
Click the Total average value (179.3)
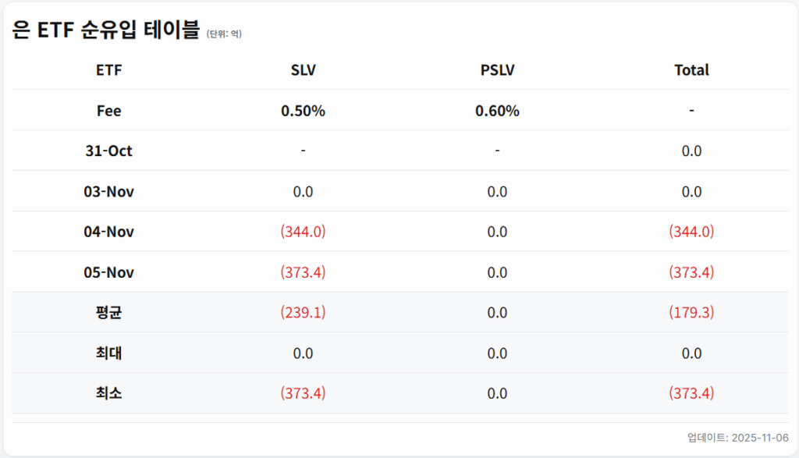691,313
